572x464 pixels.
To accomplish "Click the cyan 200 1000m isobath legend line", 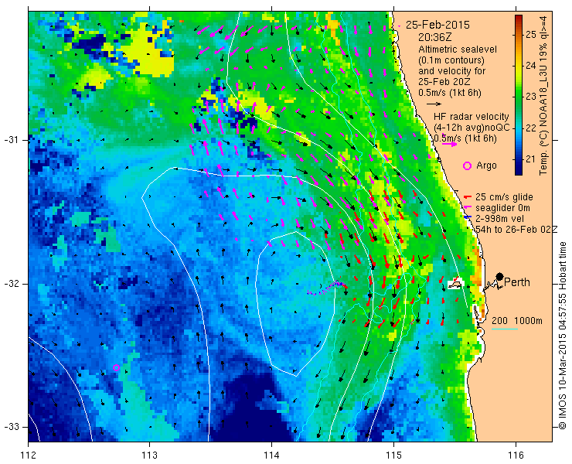I will [x=505, y=329].
